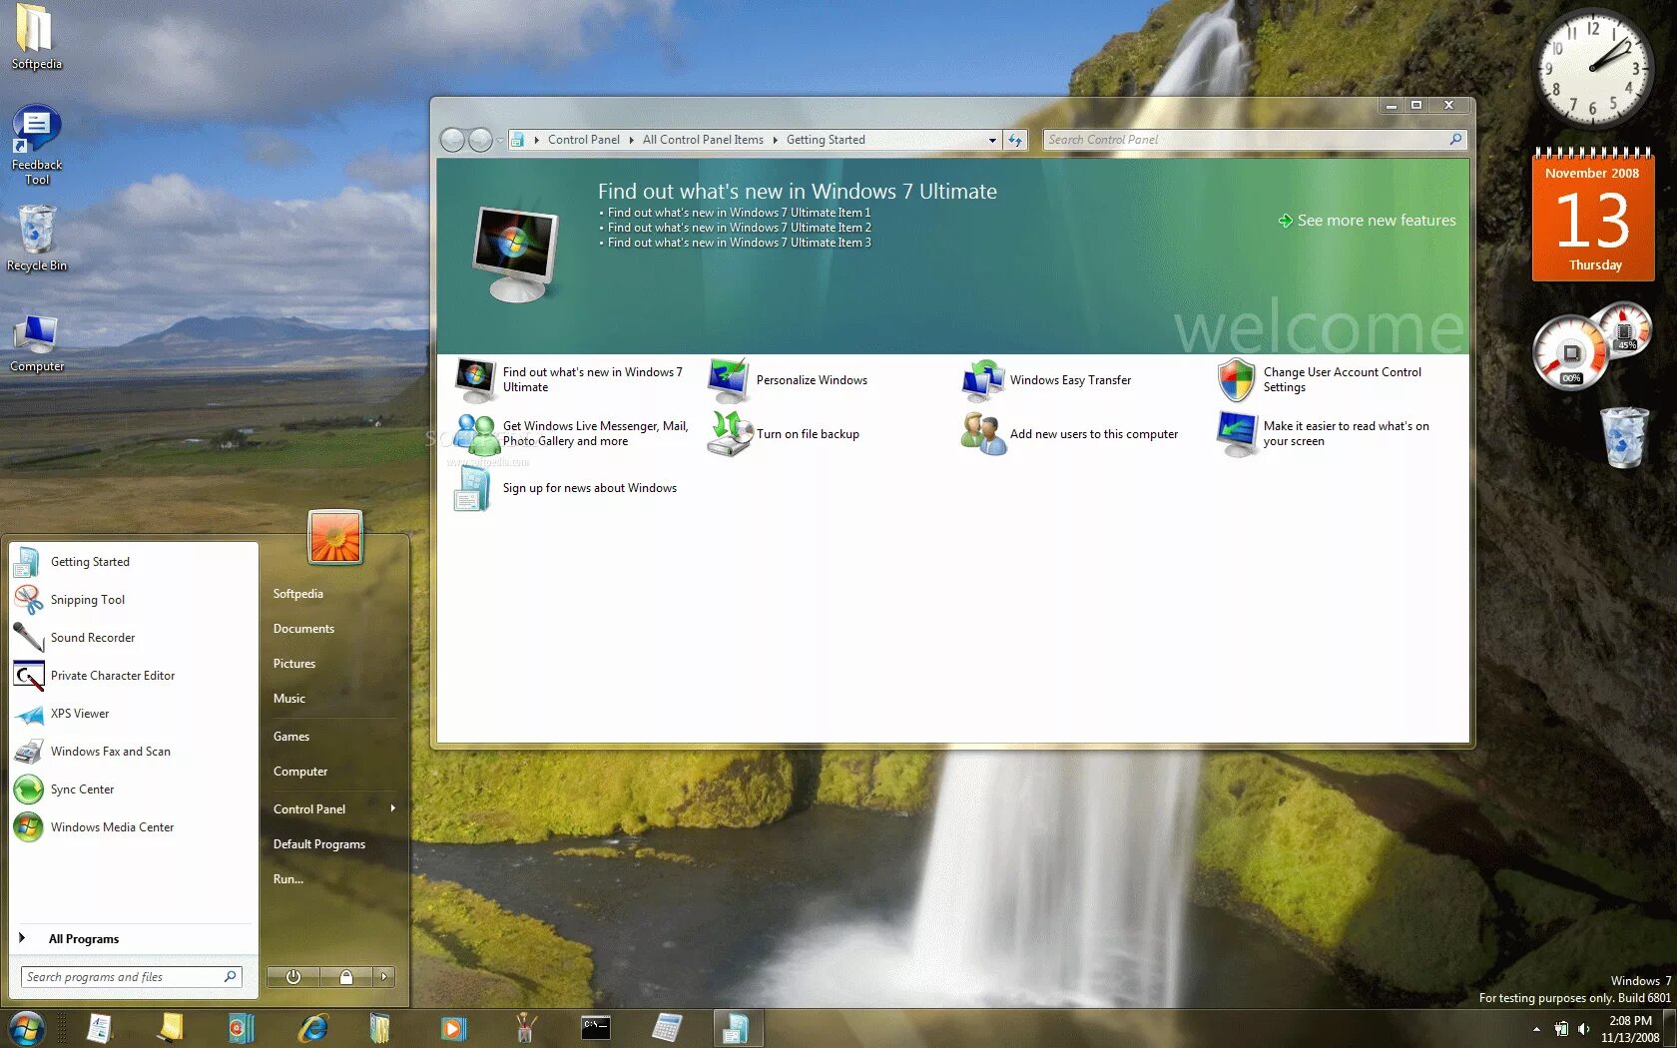The image size is (1677, 1048).
Task: Launch WordPad from the taskbar
Action: (x=99, y=1028)
